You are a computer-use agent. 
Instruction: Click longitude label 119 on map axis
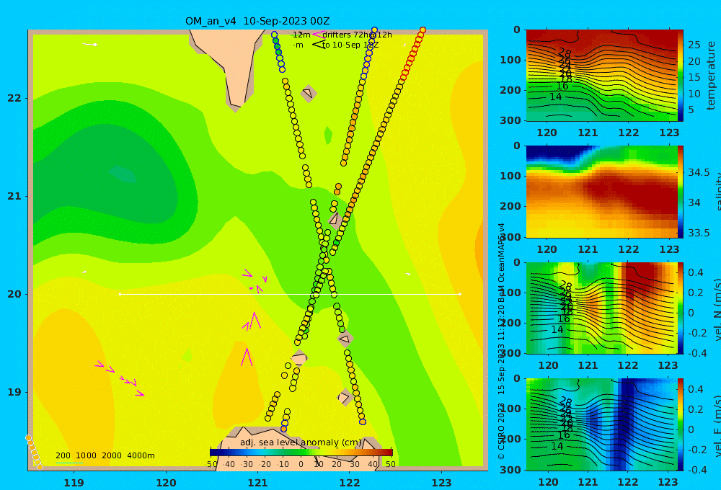click(74, 483)
